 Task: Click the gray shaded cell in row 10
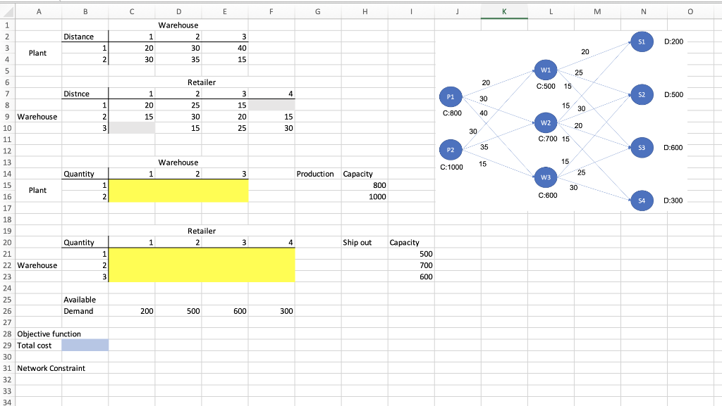click(x=131, y=128)
